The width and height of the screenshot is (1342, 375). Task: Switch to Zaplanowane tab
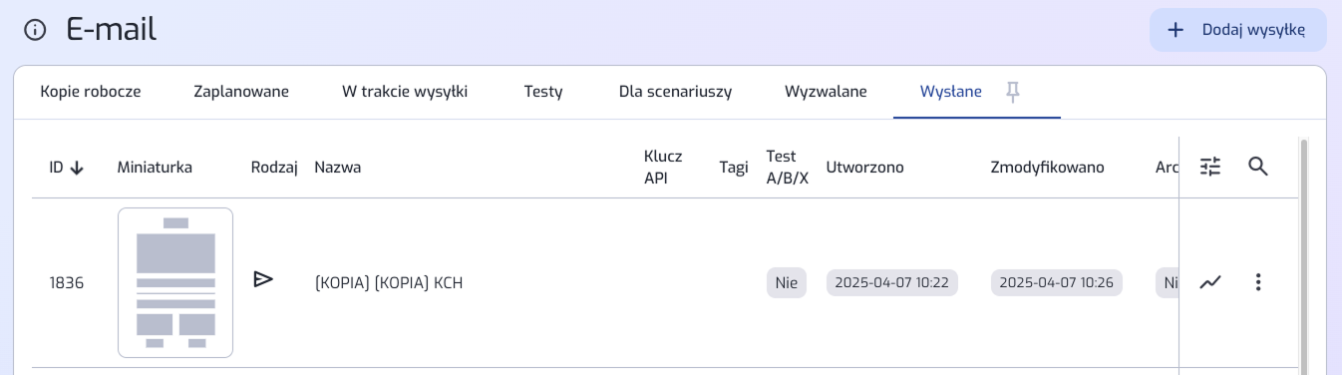241,92
